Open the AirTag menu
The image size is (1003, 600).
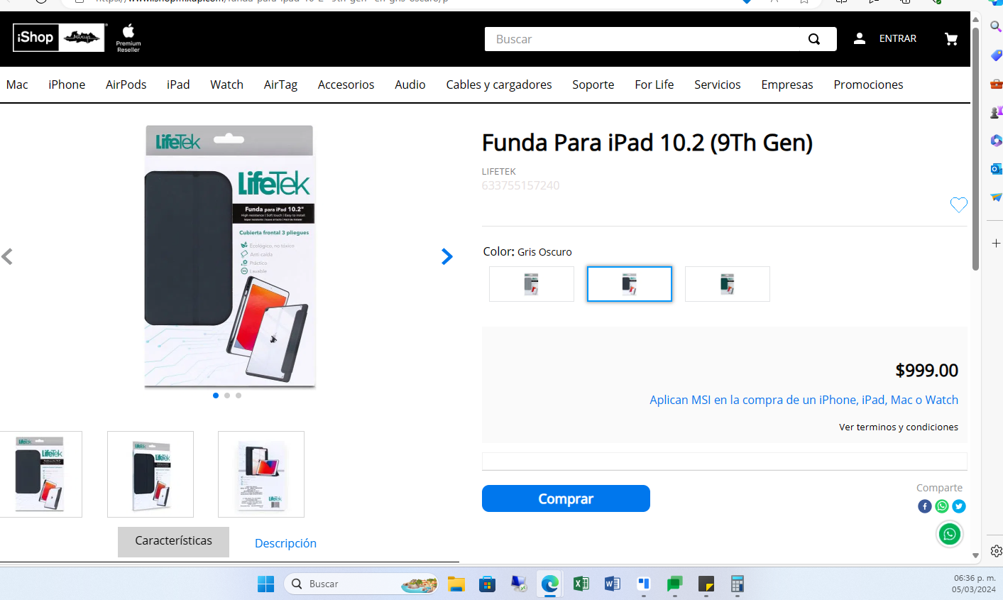[x=280, y=84]
